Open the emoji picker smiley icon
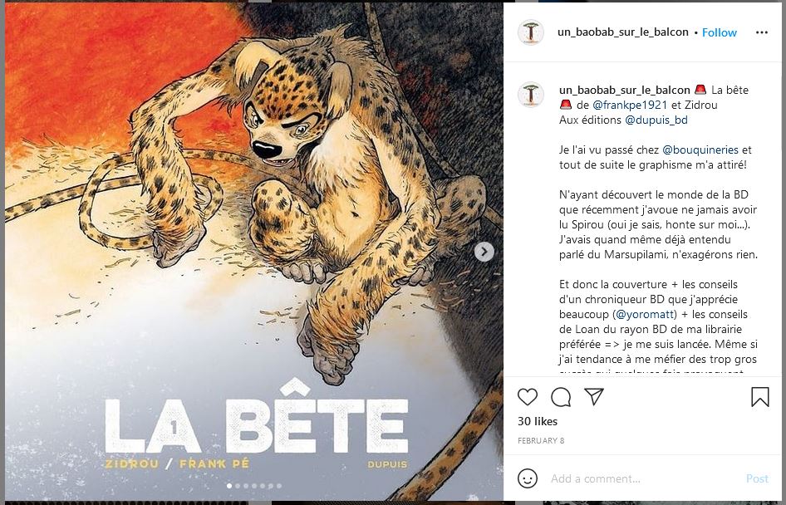This screenshot has width=786, height=505. (x=528, y=478)
